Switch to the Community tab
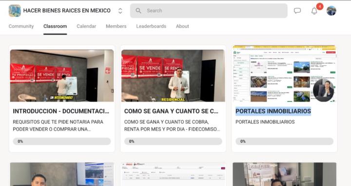 tap(21, 26)
